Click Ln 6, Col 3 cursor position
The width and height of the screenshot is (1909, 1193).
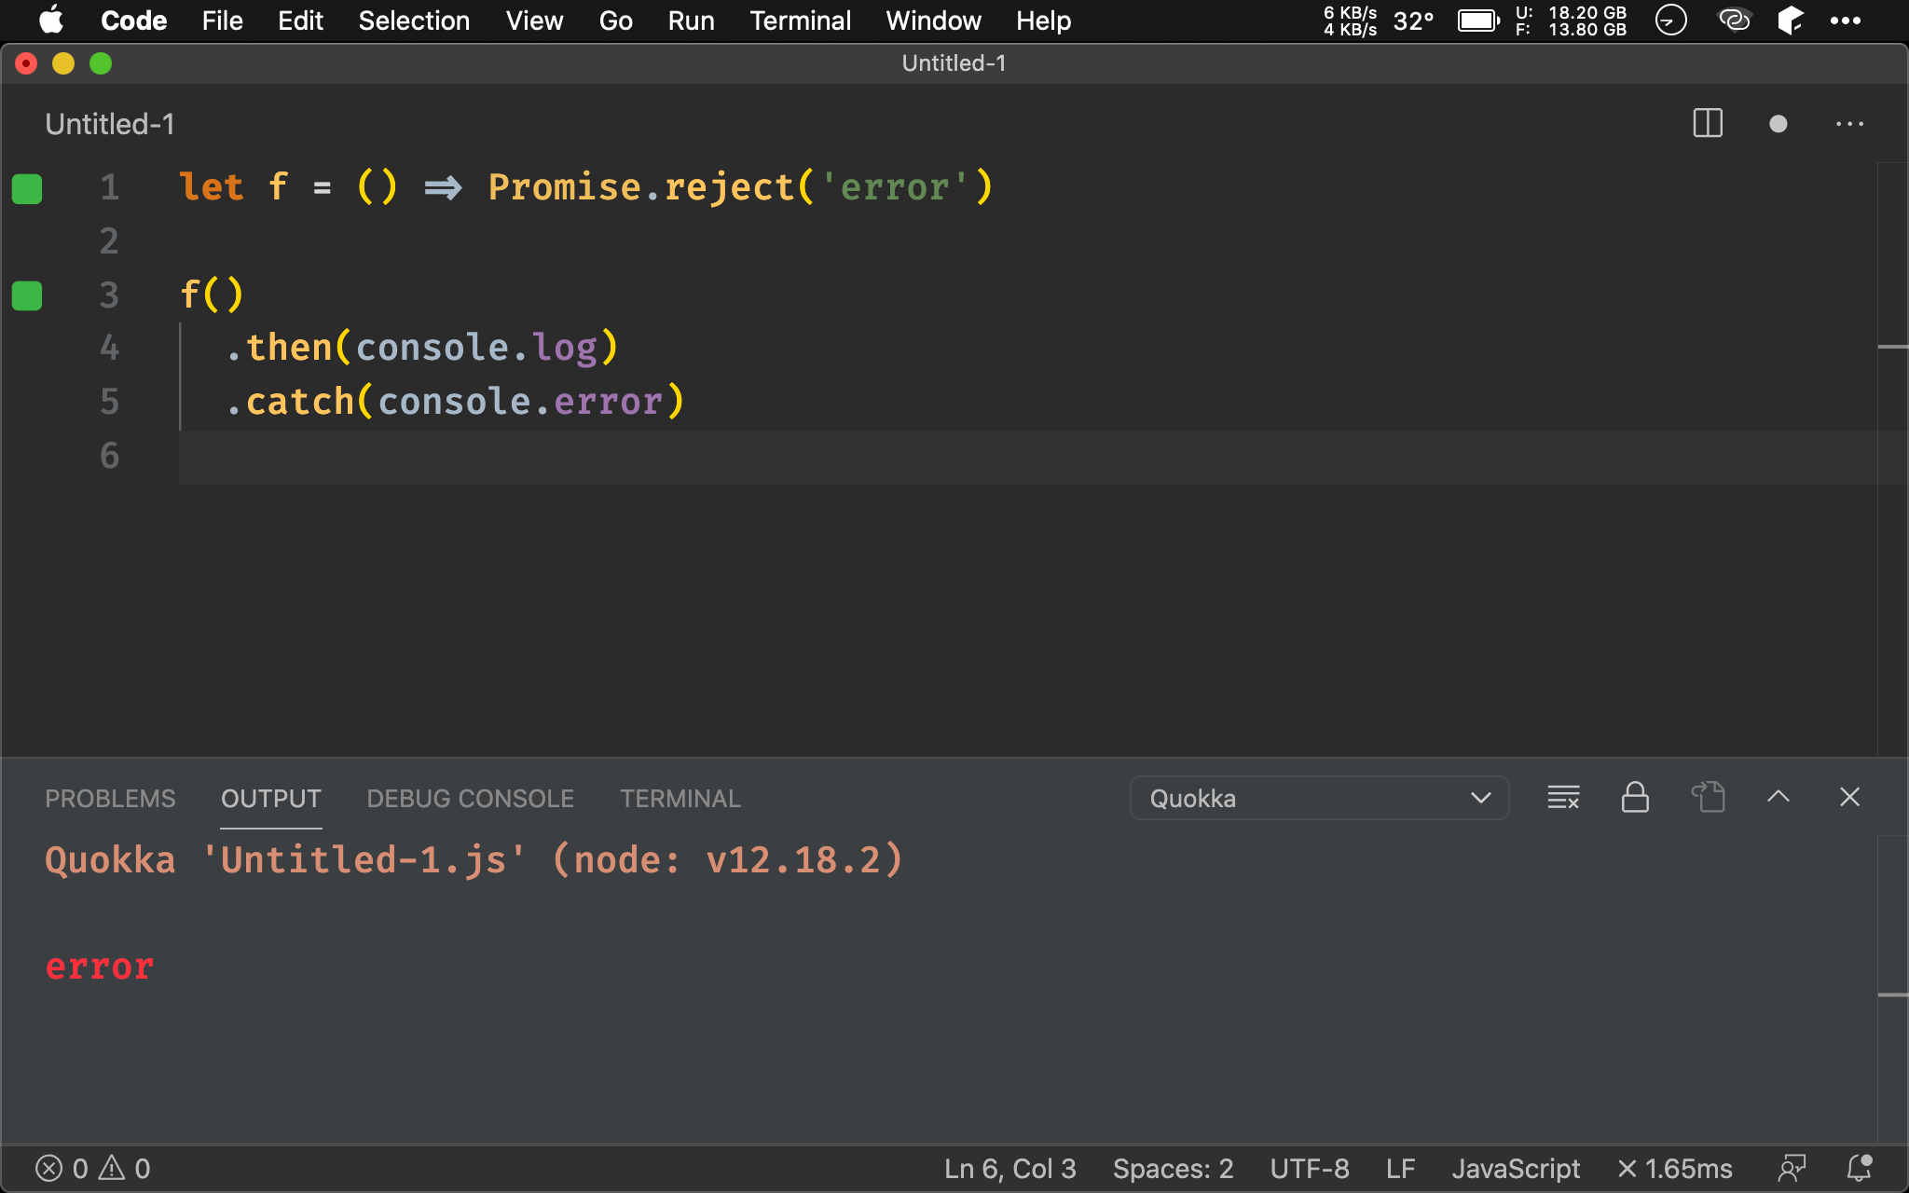pyautogui.click(x=1009, y=1169)
